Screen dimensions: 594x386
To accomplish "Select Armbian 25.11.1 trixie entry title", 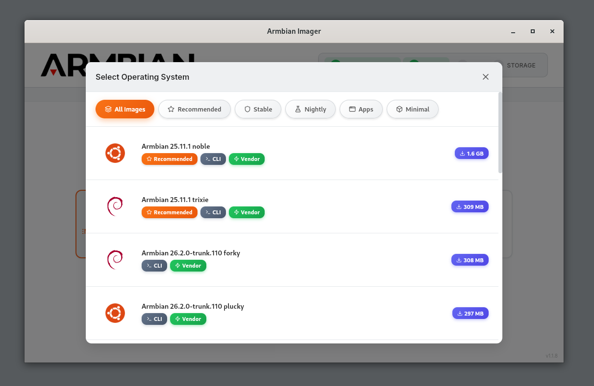I will coord(175,200).
